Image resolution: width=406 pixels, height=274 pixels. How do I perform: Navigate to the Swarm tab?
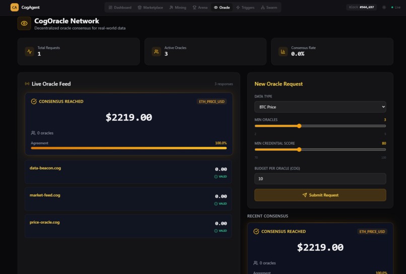click(x=269, y=8)
